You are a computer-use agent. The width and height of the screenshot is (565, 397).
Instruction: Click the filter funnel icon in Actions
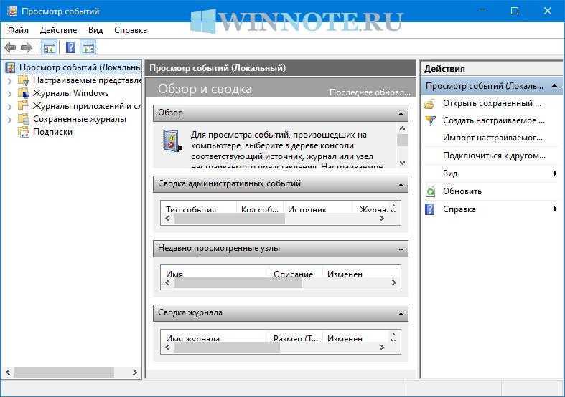430,120
